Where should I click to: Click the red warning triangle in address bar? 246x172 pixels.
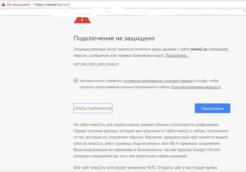point(3,5)
